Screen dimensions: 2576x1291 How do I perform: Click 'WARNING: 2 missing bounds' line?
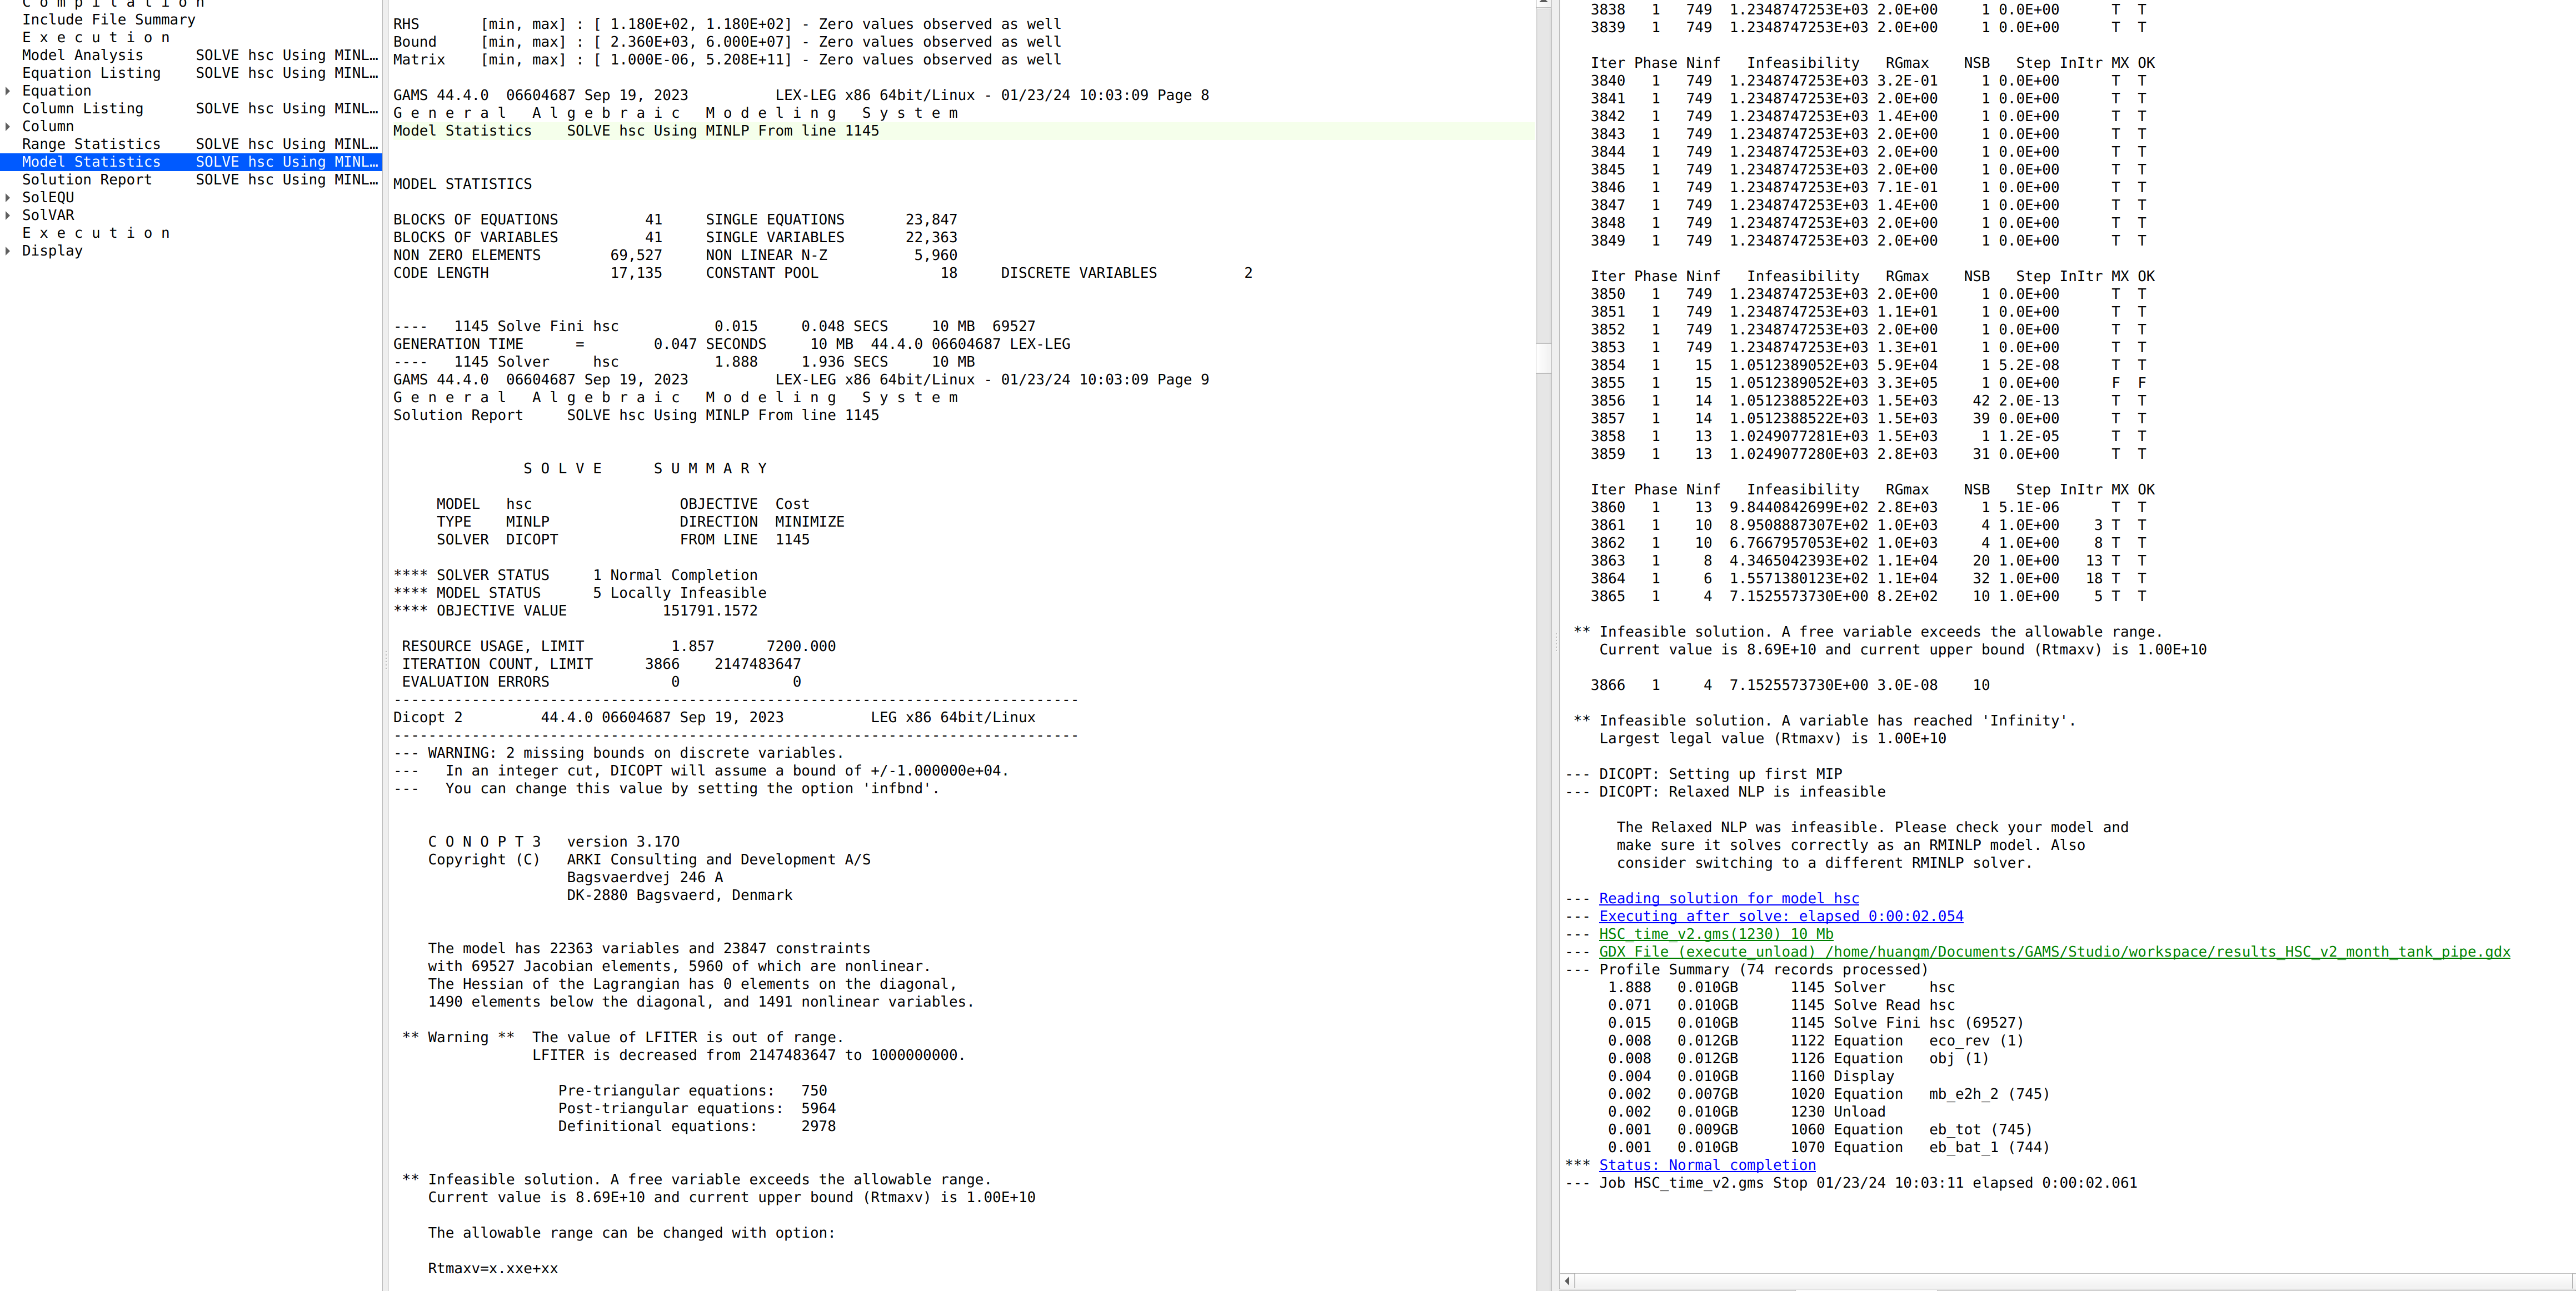[x=618, y=754]
